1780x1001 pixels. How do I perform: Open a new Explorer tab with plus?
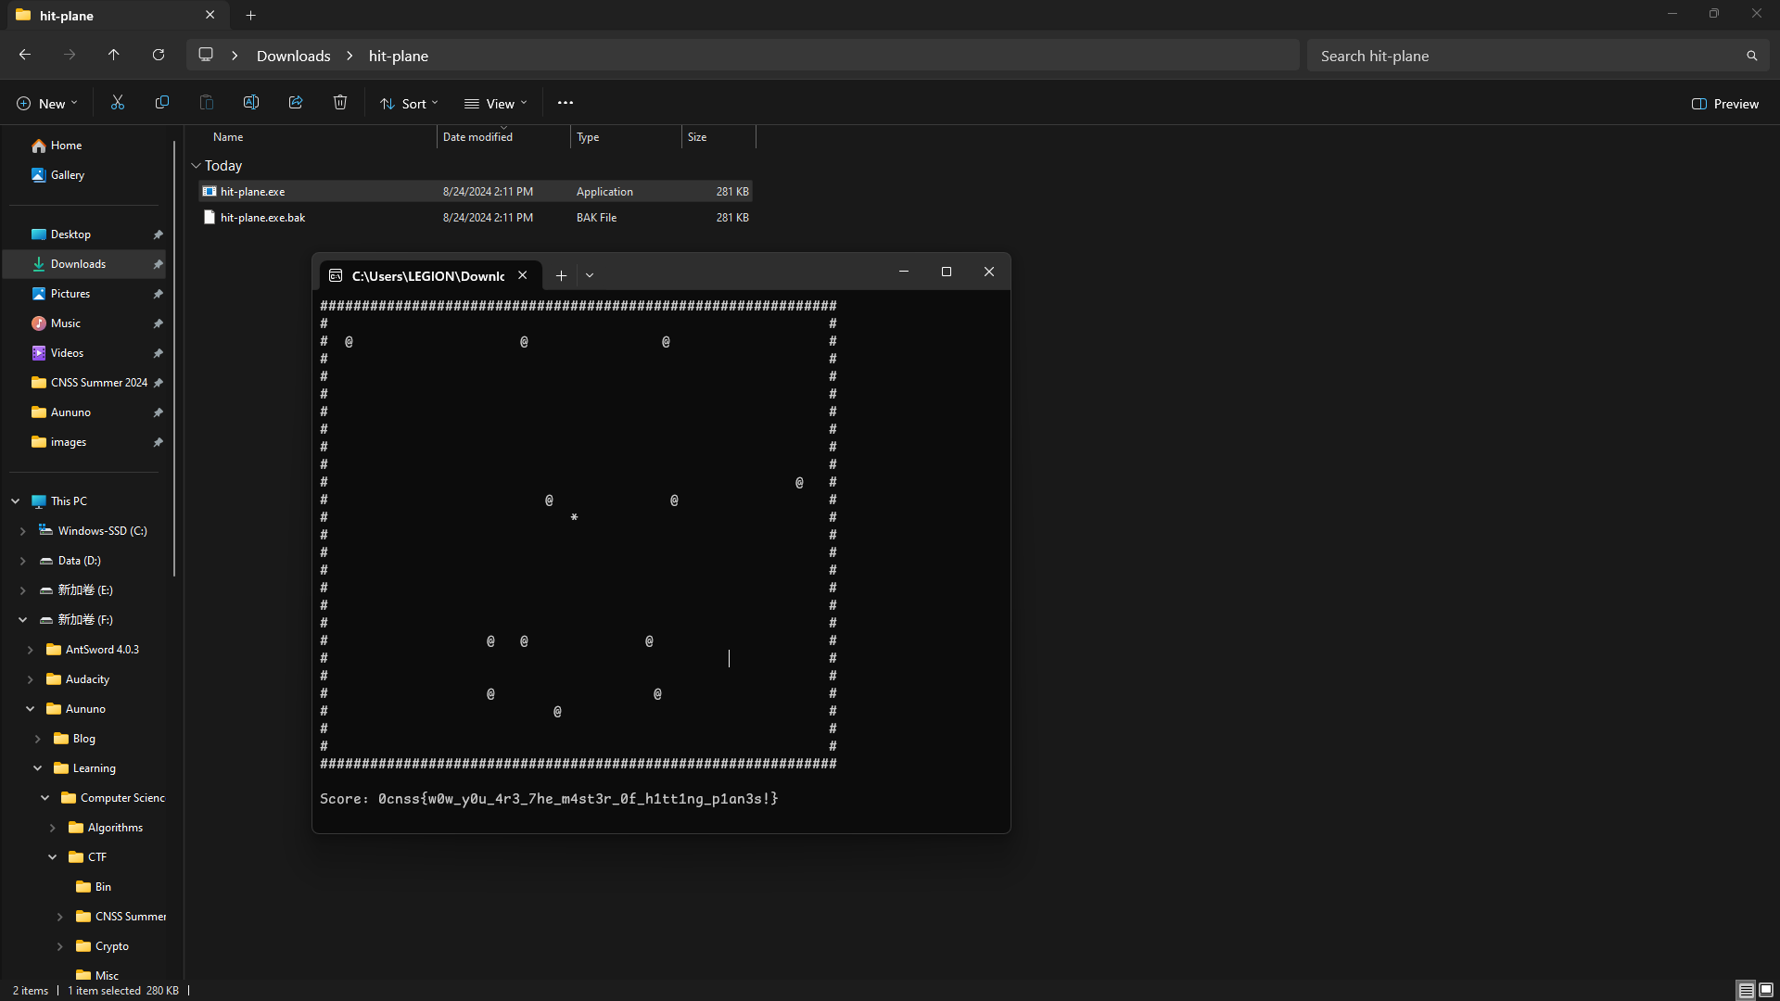coord(250,15)
